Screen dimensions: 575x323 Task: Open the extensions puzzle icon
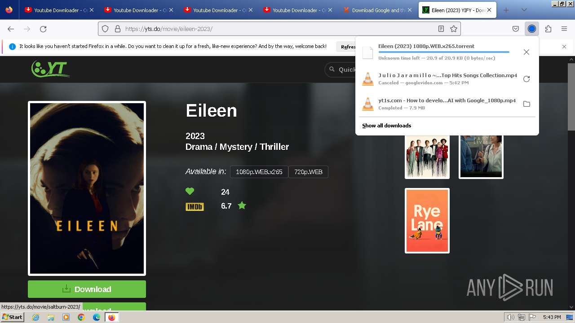548,29
